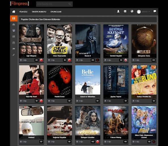This screenshot has width=168, height=146.
Task: Open the dashboard gauge sidebar icon
Action: [x=14, y=25]
